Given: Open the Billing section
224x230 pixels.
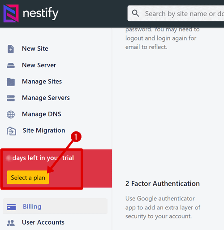Looking at the screenshot, I should 55,206.
